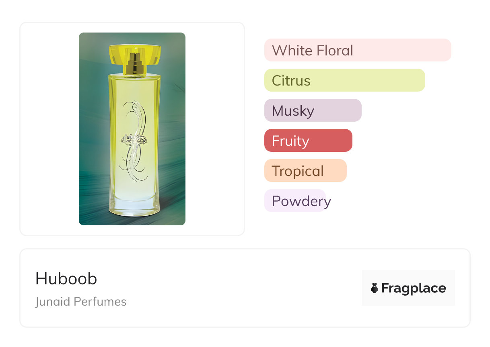Viewport: 490px width, 347px height.
Task: Click the clear glass base of the bottle
Action: coord(134,207)
